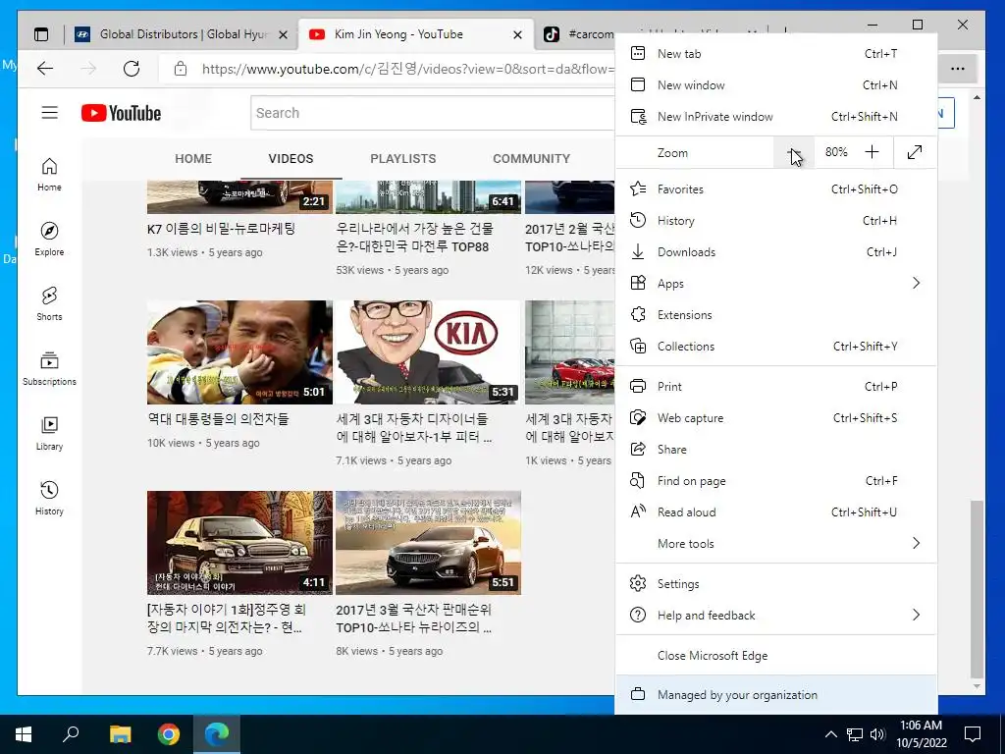This screenshot has height=754, width=1005.
Task: Open History in the YouTube sidebar
Action: pos(49,498)
